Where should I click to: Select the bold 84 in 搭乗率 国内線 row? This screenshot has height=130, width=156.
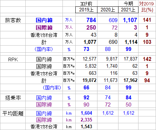pos(129,98)
